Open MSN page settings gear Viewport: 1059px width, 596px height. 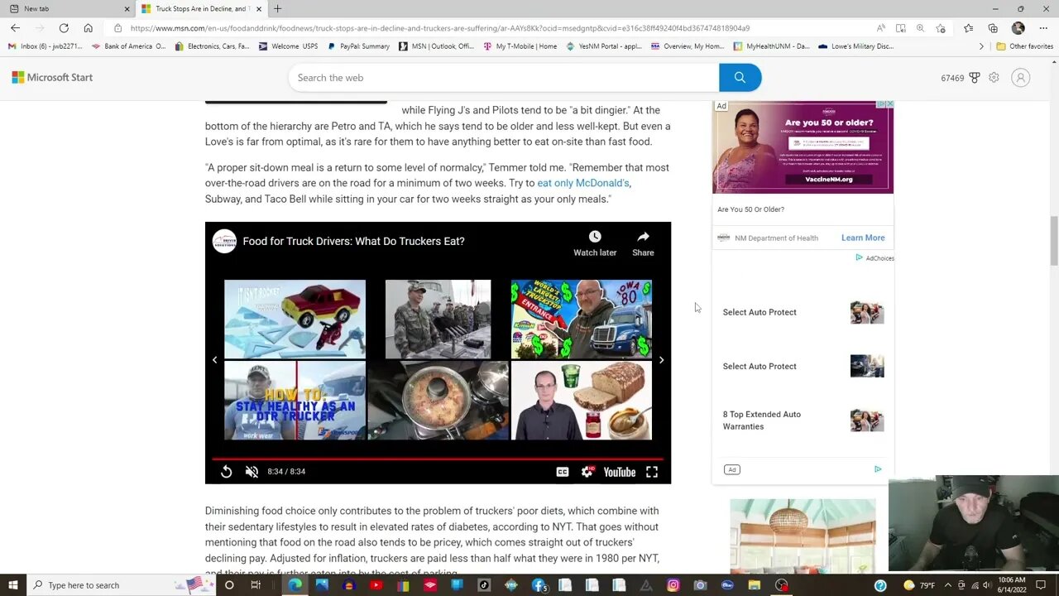[994, 78]
